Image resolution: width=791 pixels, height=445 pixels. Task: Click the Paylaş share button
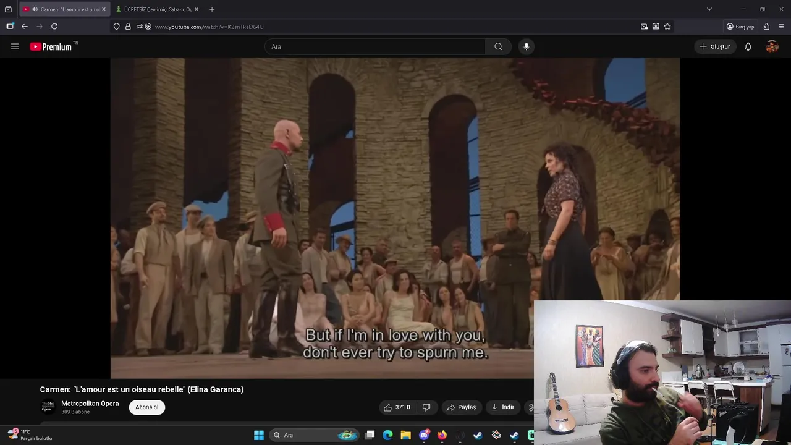(461, 407)
